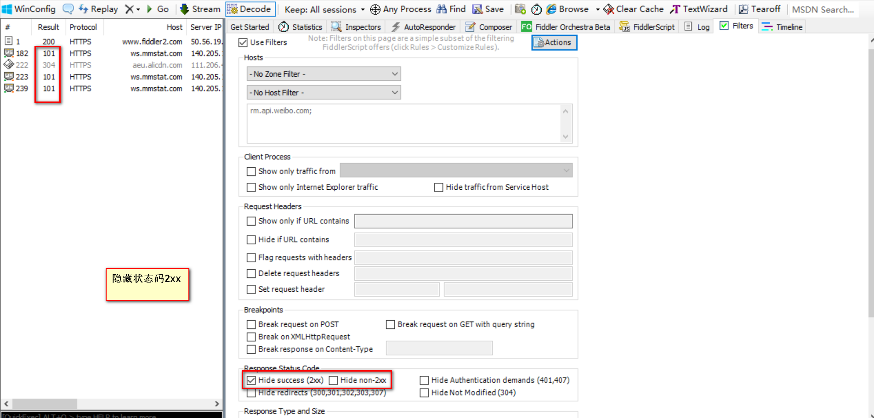874x418 pixels.
Task: Open the Remove X dropdown arrow
Action: point(138,9)
